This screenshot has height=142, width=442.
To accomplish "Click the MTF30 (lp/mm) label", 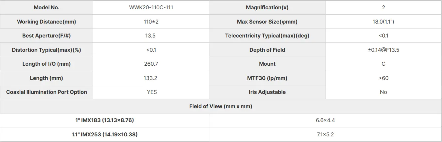I will pos(267,78).
